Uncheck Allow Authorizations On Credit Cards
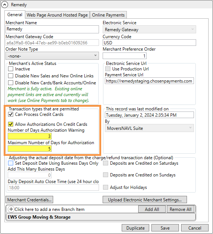213x234 pixels. (x=11, y=124)
